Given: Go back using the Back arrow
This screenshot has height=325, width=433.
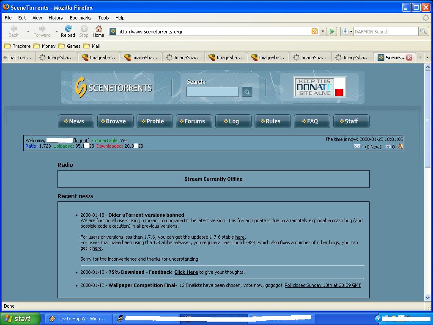Looking at the screenshot, I should pyautogui.click(x=13, y=31).
